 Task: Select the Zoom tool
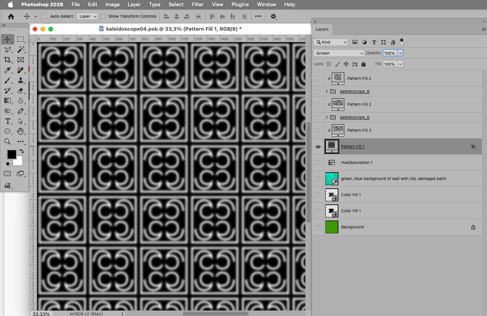coord(7,141)
